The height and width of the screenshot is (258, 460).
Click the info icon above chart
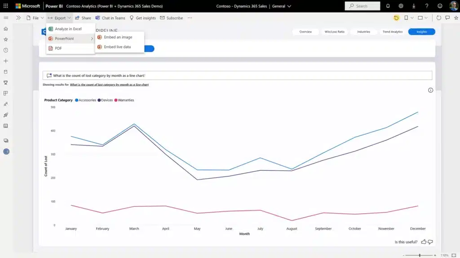click(x=430, y=90)
